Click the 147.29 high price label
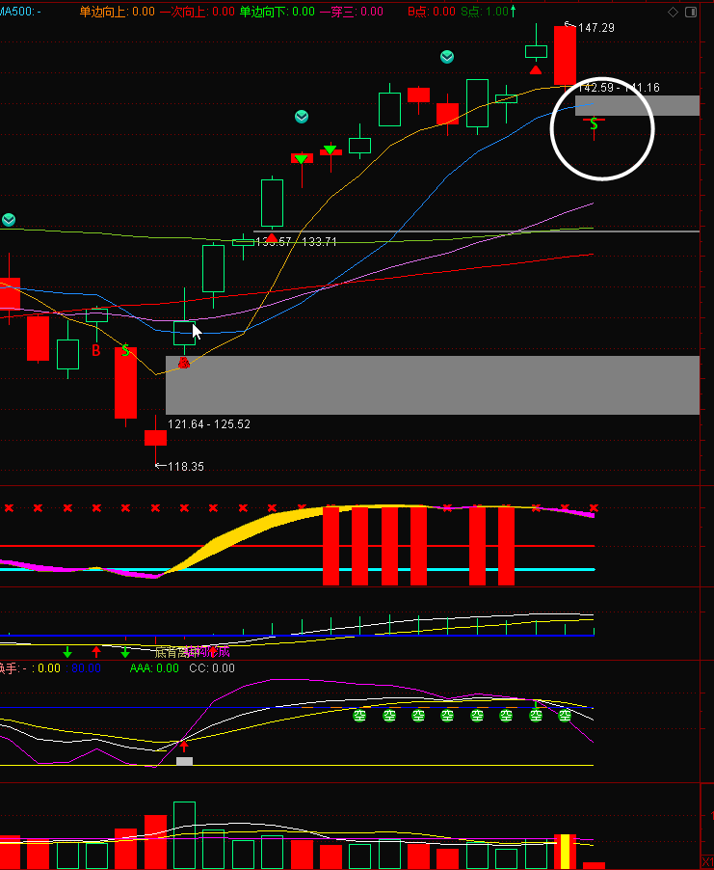Viewport: 714px width, 870px height. (595, 28)
